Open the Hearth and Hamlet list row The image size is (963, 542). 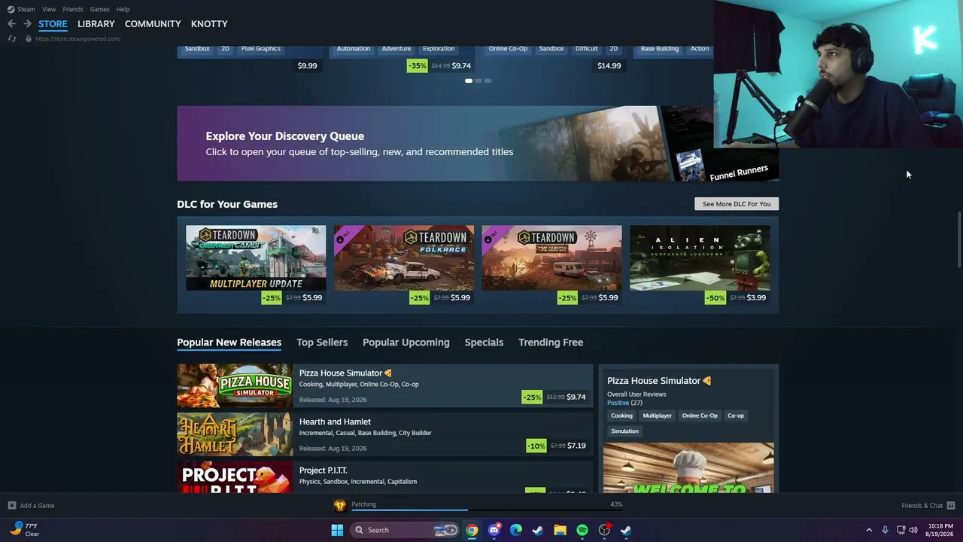384,434
